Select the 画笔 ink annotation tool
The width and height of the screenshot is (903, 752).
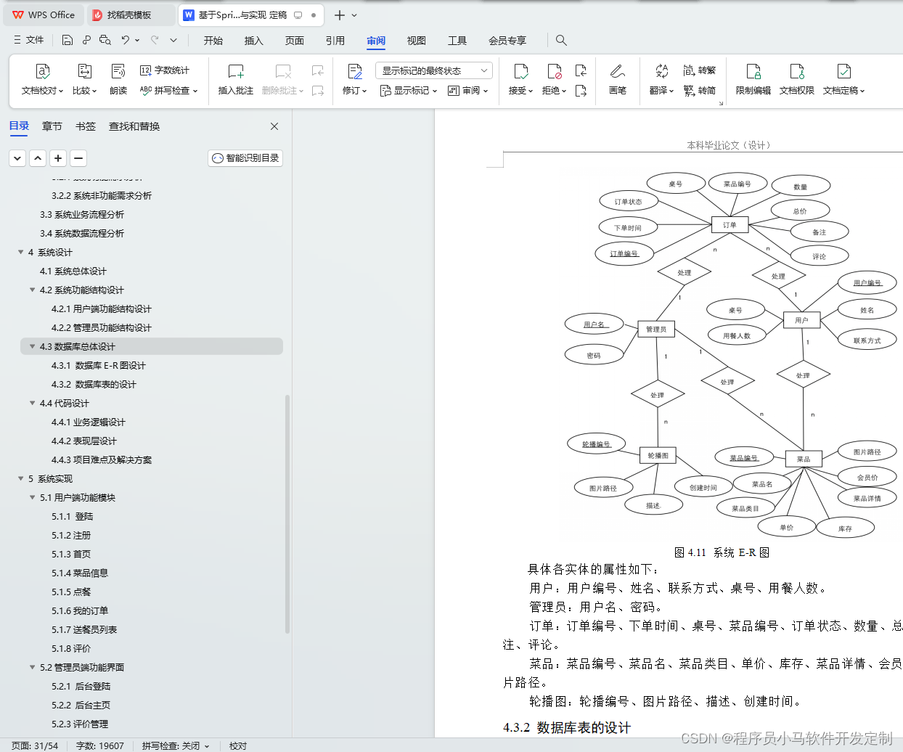click(x=618, y=80)
